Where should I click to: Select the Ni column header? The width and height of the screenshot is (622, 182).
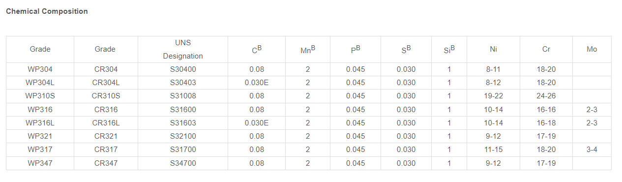click(x=493, y=49)
